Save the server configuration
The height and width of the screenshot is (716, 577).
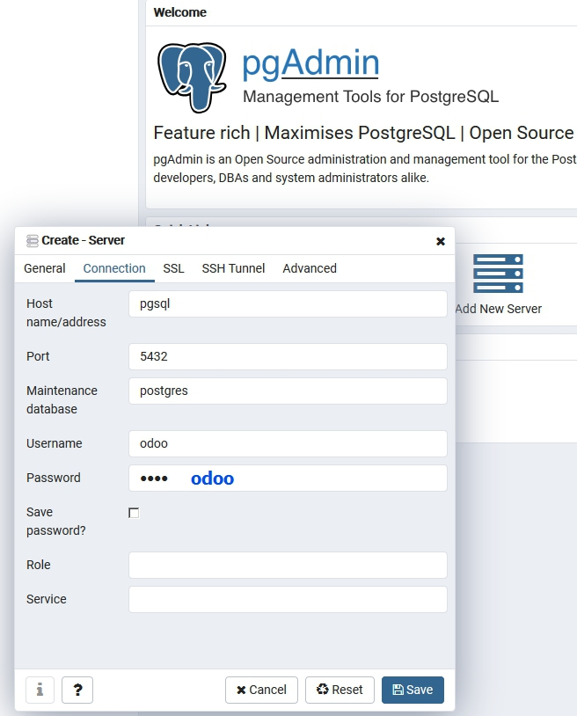point(413,690)
